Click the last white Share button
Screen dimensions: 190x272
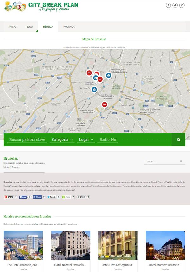click(81, 197)
